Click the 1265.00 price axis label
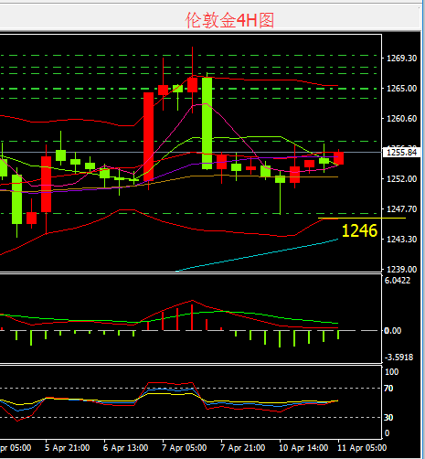This screenshot has height=459, width=425. [401, 88]
